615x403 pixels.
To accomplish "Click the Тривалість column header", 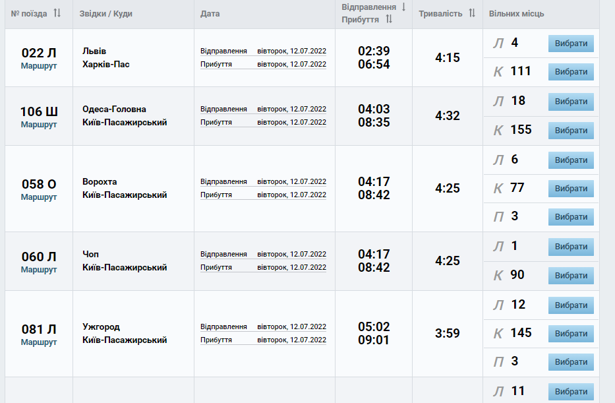I will 440,14.
